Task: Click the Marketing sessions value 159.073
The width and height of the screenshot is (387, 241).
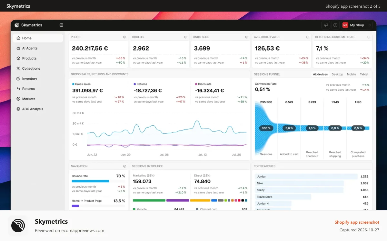Action: [x=142, y=182]
